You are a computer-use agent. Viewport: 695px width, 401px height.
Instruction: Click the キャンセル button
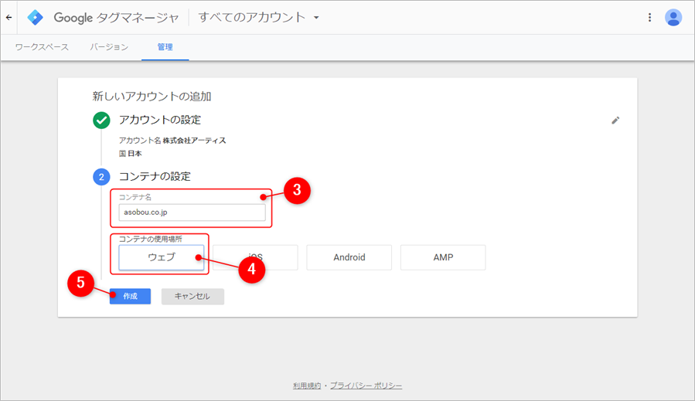point(192,296)
